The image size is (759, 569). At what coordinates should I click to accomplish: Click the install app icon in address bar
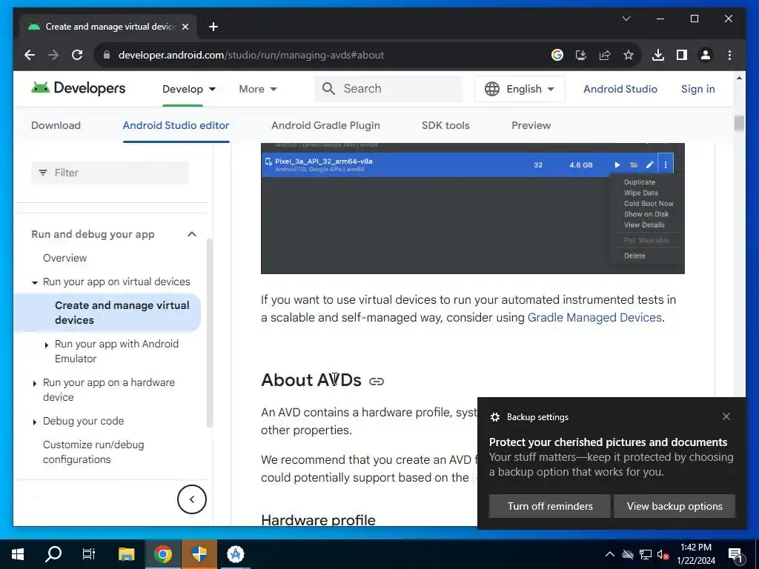[581, 55]
